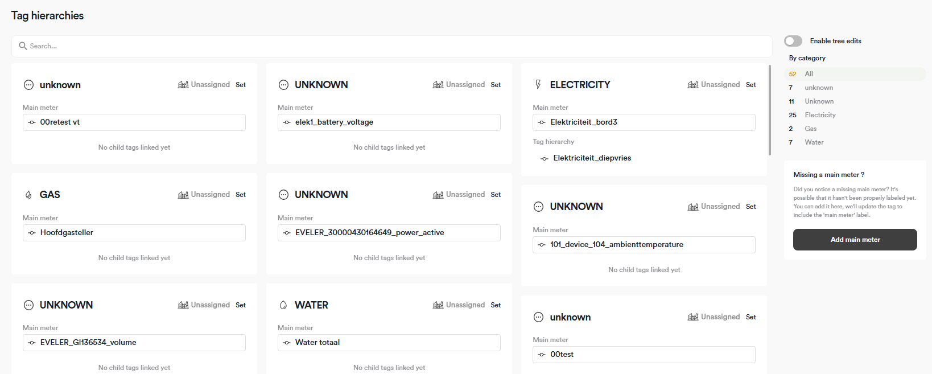Filter by the Electricity category
The image size is (932, 374).
click(x=820, y=115)
